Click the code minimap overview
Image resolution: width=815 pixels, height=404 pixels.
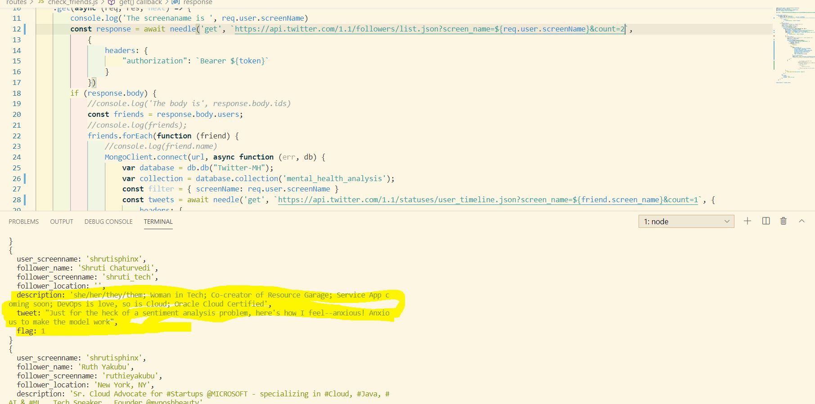click(x=794, y=45)
